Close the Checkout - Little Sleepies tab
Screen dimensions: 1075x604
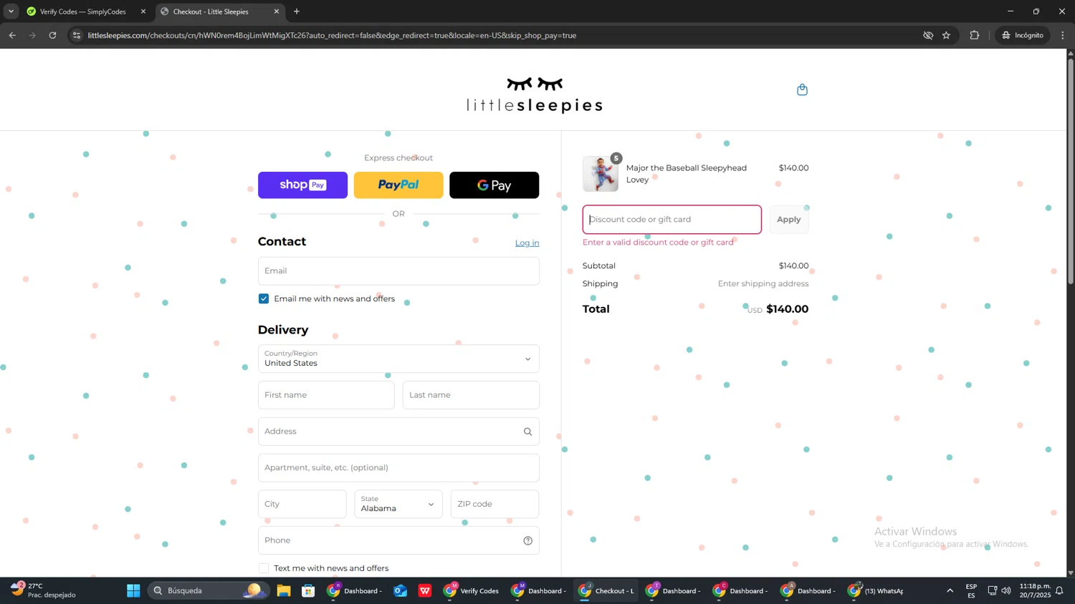coord(276,11)
